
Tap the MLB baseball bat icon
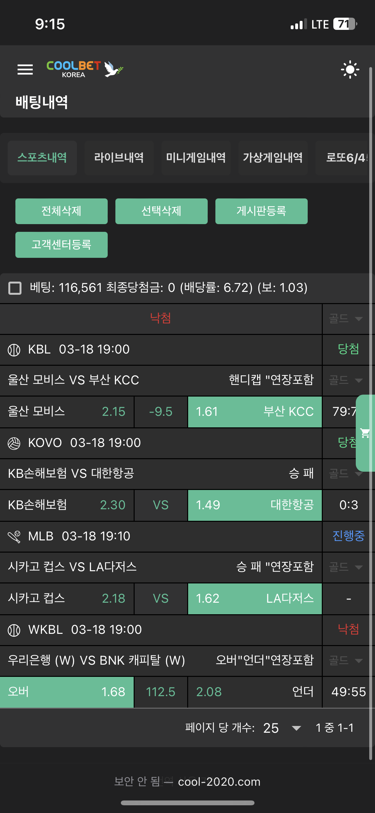[14, 537]
